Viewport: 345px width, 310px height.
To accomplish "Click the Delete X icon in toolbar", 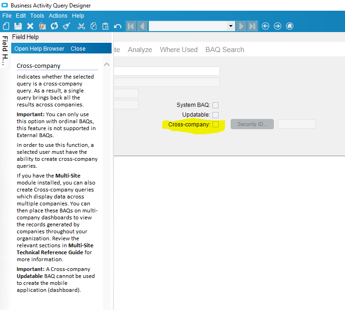I will pos(30,26).
